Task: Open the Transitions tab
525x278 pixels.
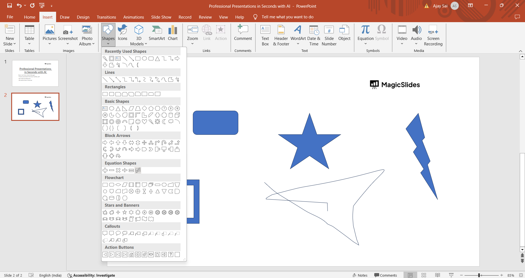Action: 106,17
